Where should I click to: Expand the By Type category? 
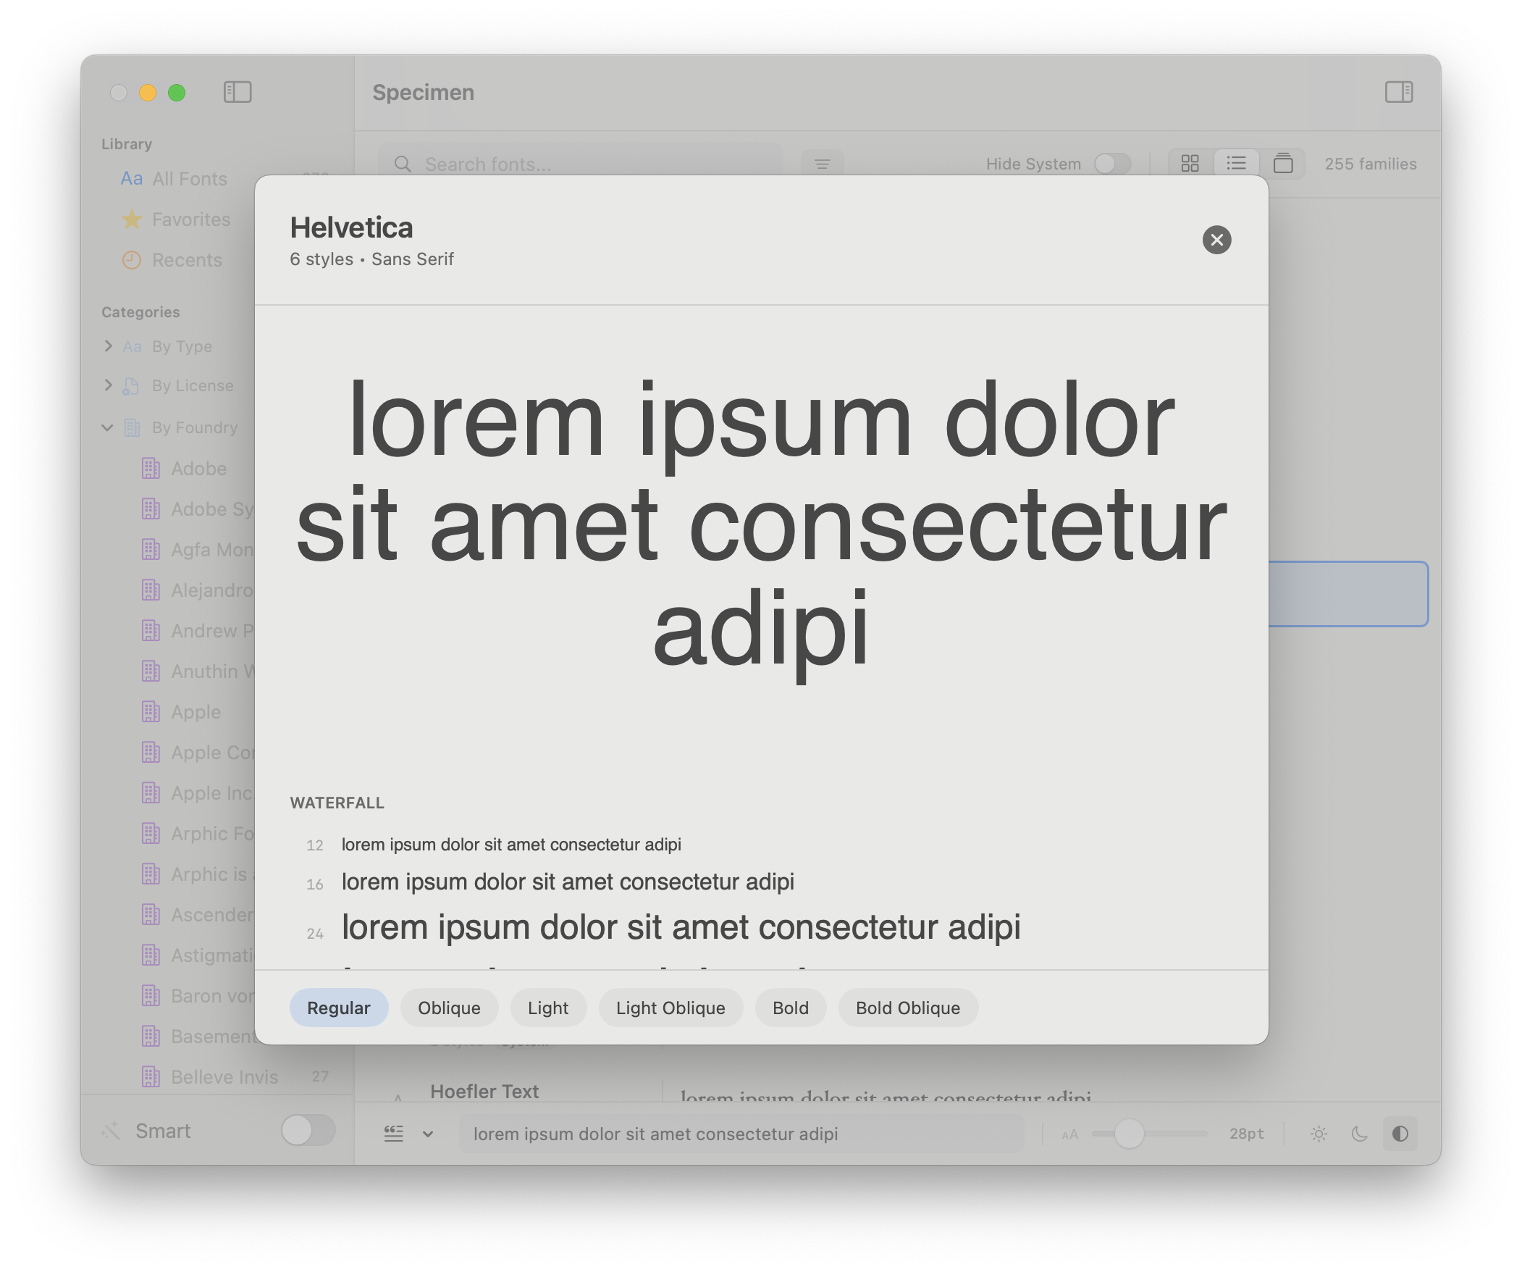click(x=108, y=346)
